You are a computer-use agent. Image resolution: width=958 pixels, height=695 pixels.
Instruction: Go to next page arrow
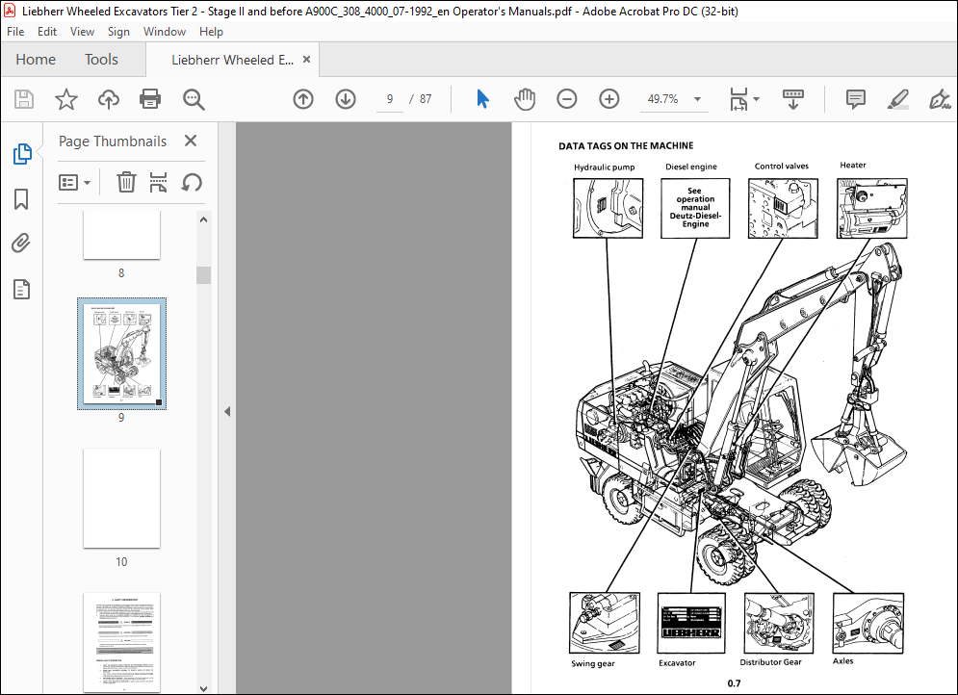click(x=346, y=99)
